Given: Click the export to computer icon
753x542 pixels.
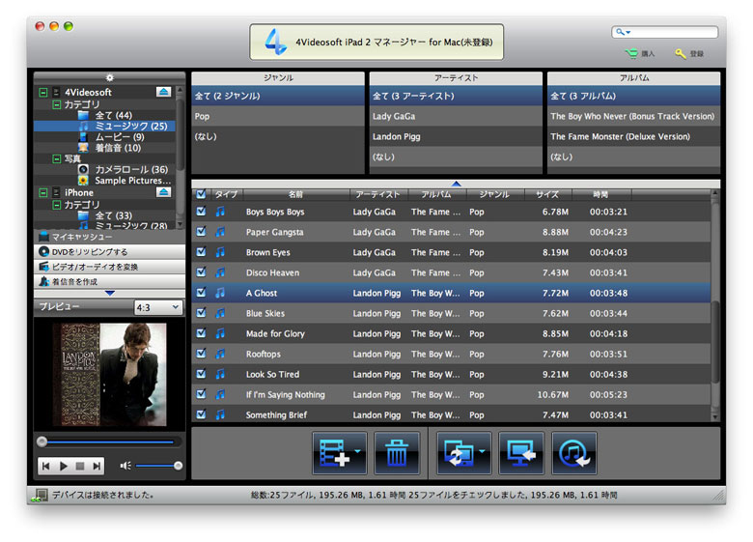Looking at the screenshot, I should click(x=520, y=453).
